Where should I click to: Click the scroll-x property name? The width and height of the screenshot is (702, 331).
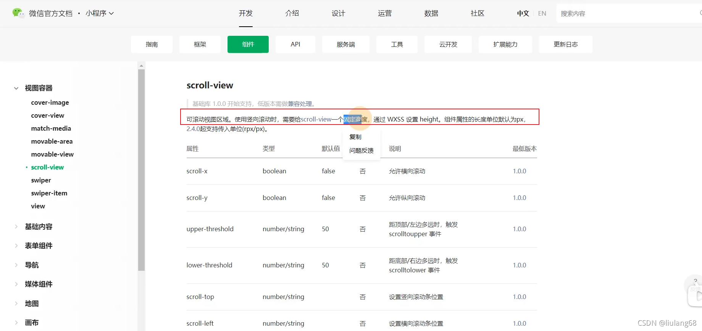point(197,171)
